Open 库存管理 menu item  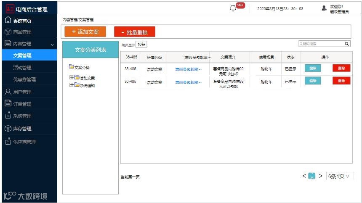[x=22, y=129]
